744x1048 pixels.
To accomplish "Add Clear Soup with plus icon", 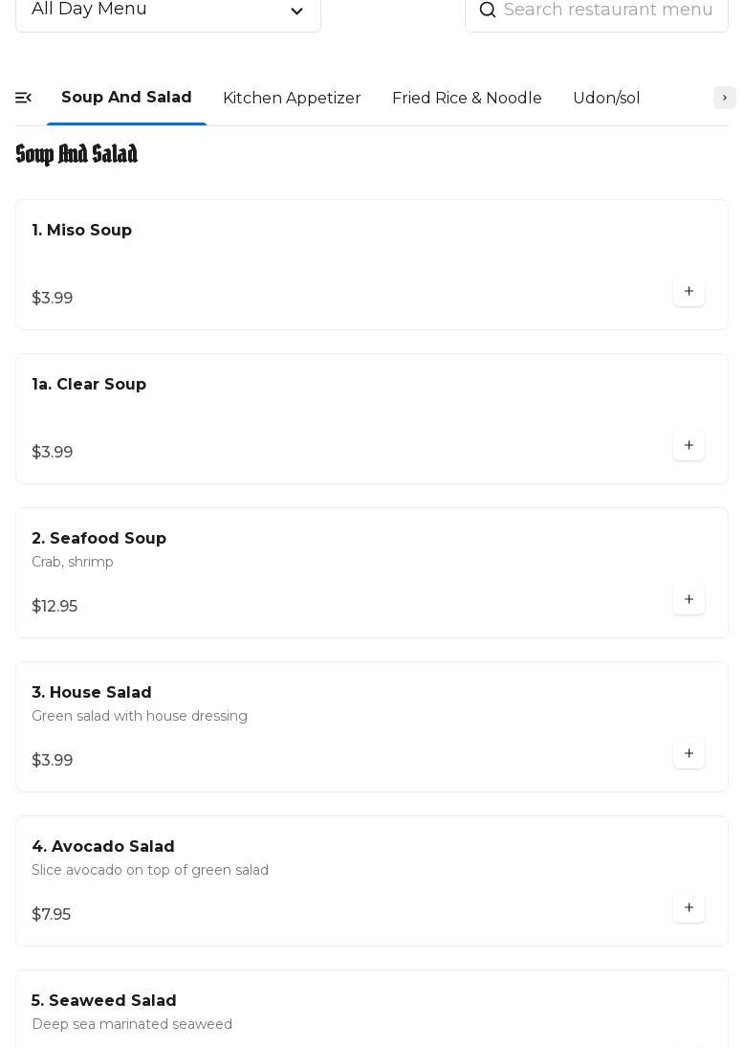I will pos(689,445).
